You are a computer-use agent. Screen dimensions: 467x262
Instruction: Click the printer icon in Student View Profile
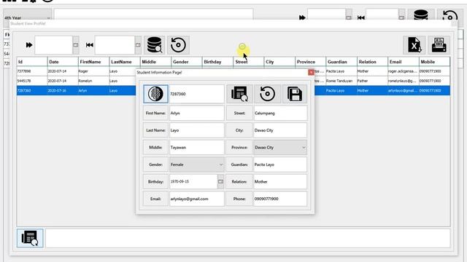tap(439, 45)
